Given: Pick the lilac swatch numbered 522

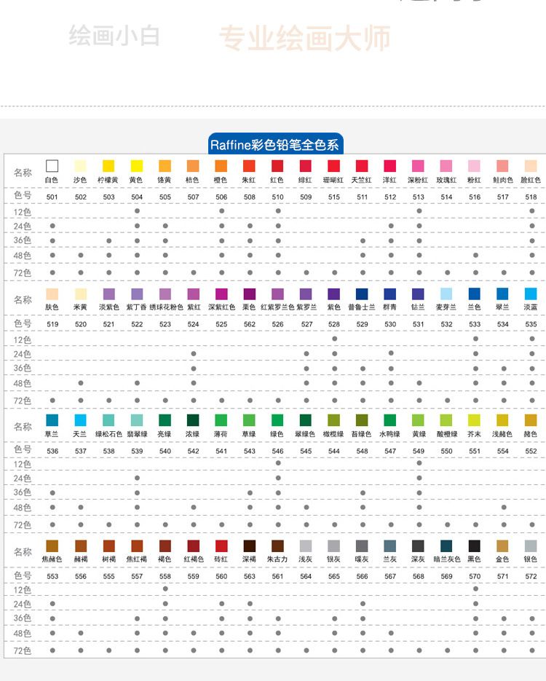Looking at the screenshot, I should click(137, 294).
